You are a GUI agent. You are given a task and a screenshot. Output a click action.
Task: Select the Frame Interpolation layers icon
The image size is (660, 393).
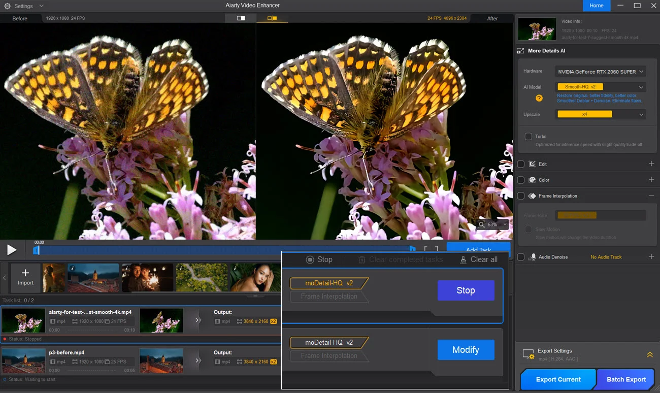(533, 195)
